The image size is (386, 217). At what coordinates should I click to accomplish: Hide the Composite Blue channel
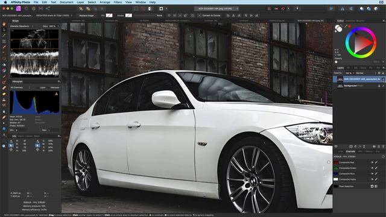(x=372, y=174)
